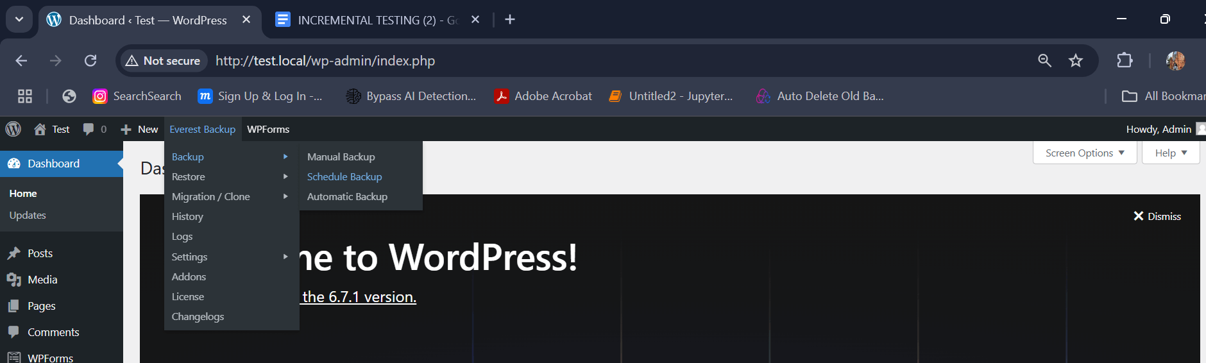This screenshot has width=1206, height=363.
Task: Bookmark this page with the star icon
Action: coord(1076,61)
